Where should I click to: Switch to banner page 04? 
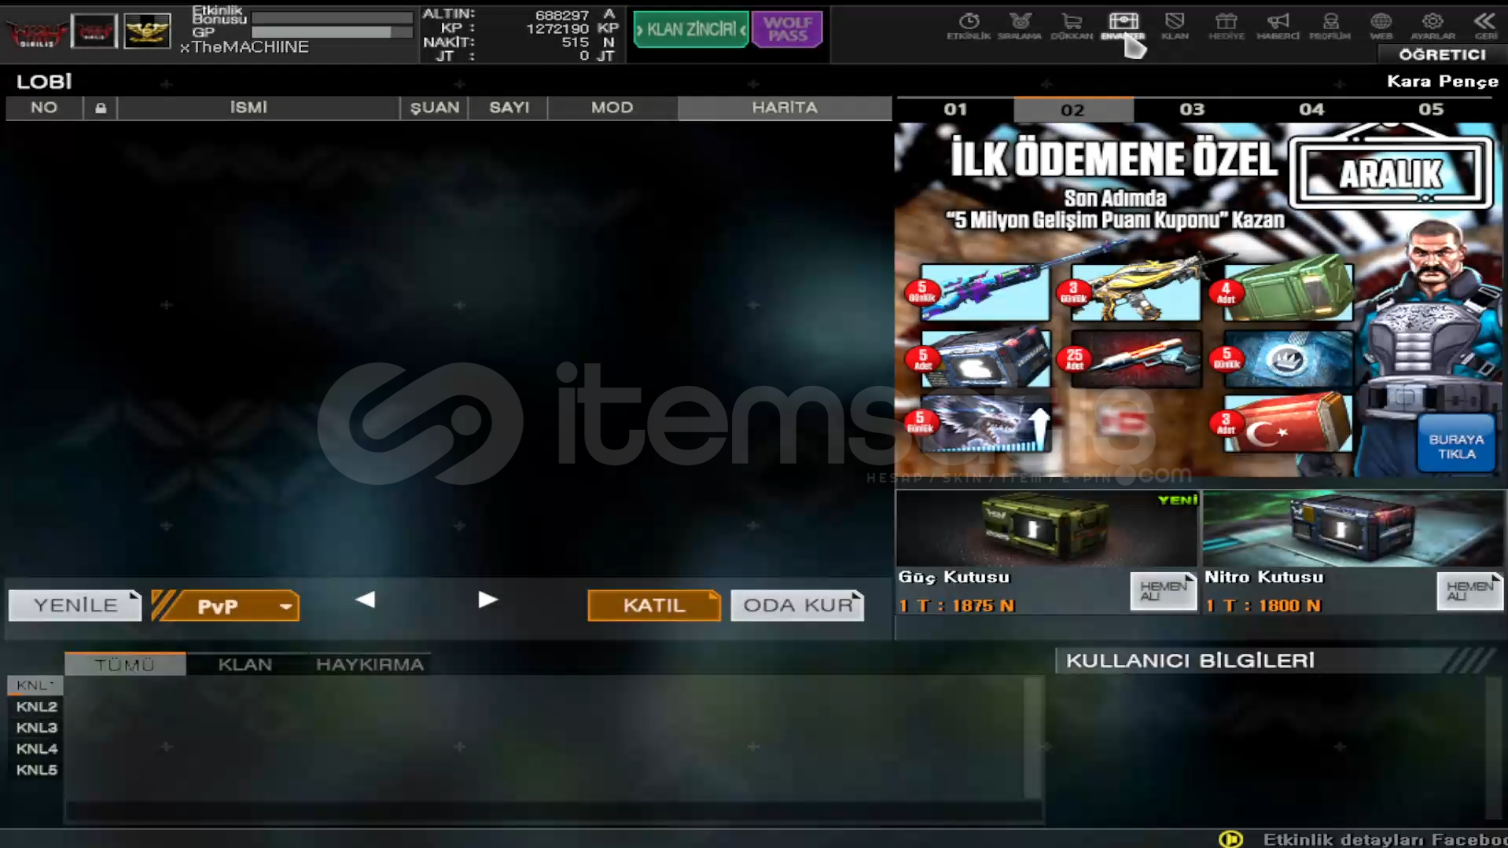[1311, 109]
